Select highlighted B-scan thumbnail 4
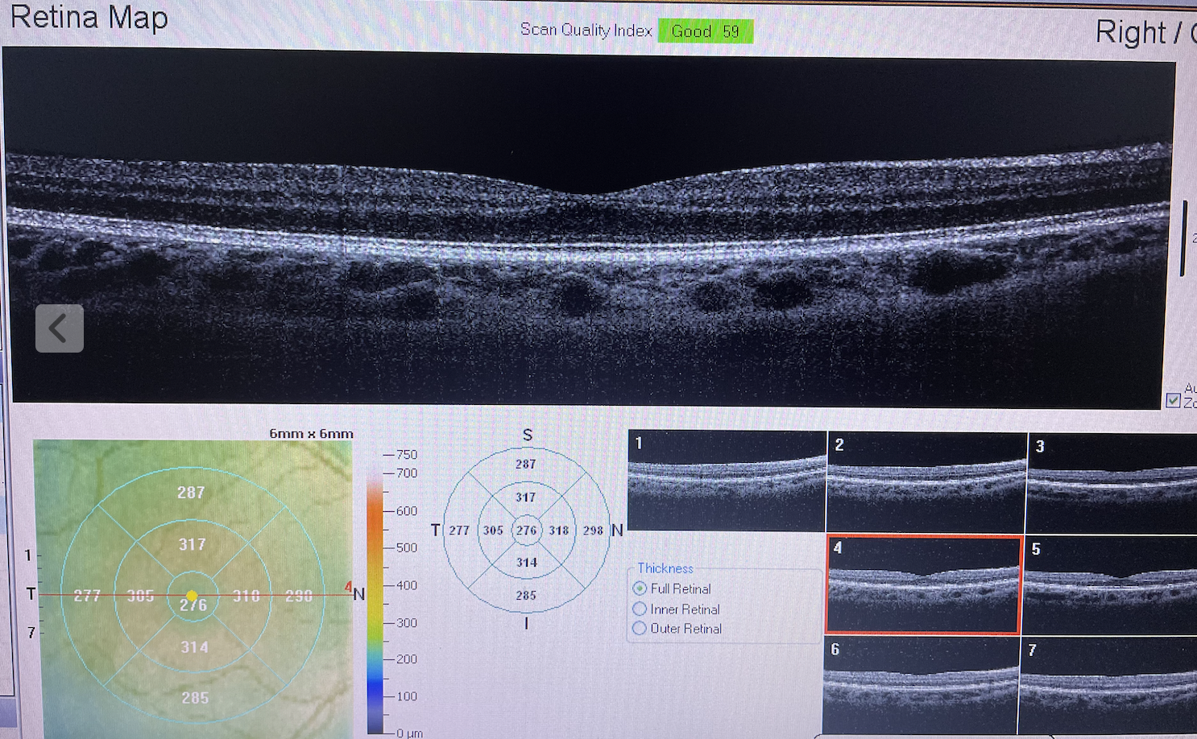Viewport: 1197px width, 739px height. click(x=924, y=584)
